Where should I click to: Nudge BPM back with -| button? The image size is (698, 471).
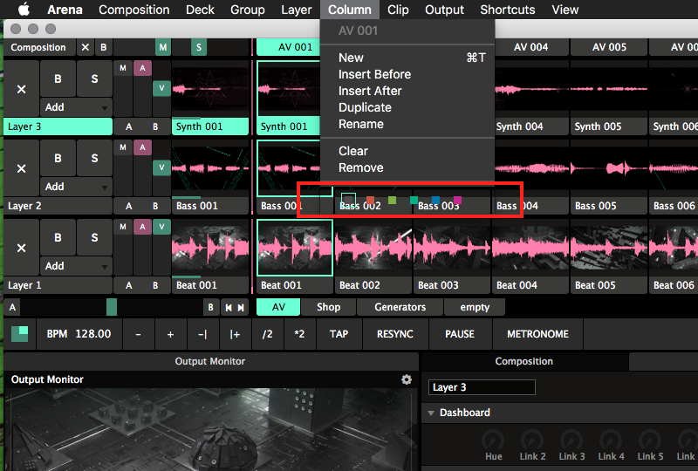point(202,334)
